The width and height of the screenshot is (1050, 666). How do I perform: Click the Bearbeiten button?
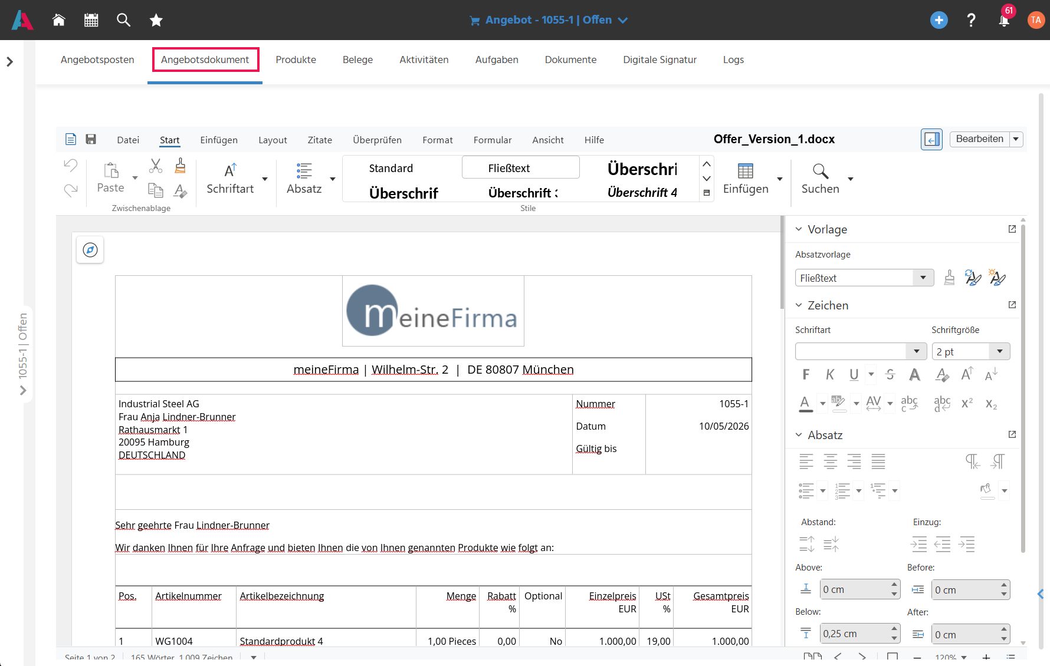pos(979,139)
